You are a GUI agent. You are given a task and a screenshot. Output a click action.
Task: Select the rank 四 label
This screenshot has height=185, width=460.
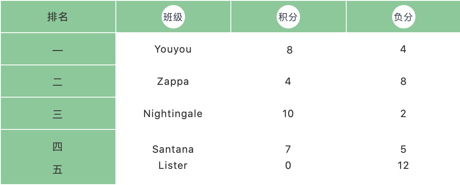click(x=58, y=147)
